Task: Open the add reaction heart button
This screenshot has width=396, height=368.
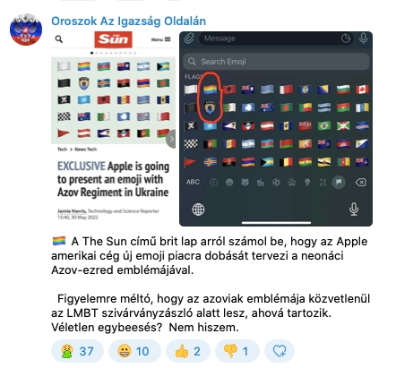Action: pos(280,351)
